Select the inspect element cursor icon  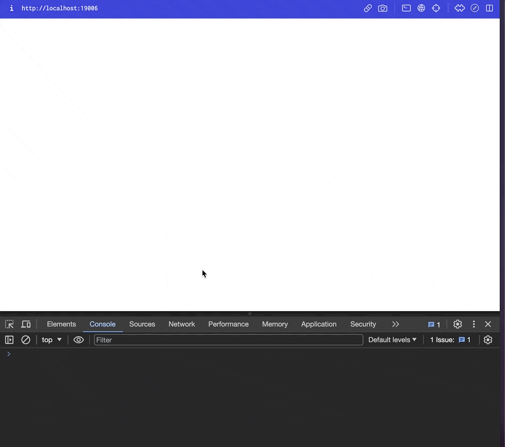[x=9, y=324]
